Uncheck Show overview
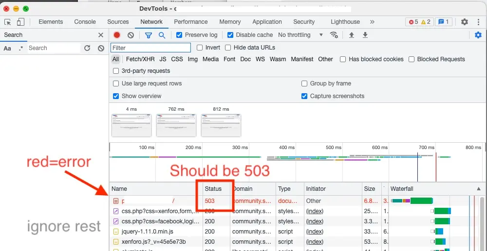Viewport: 487px width, 251px height. [x=116, y=96]
